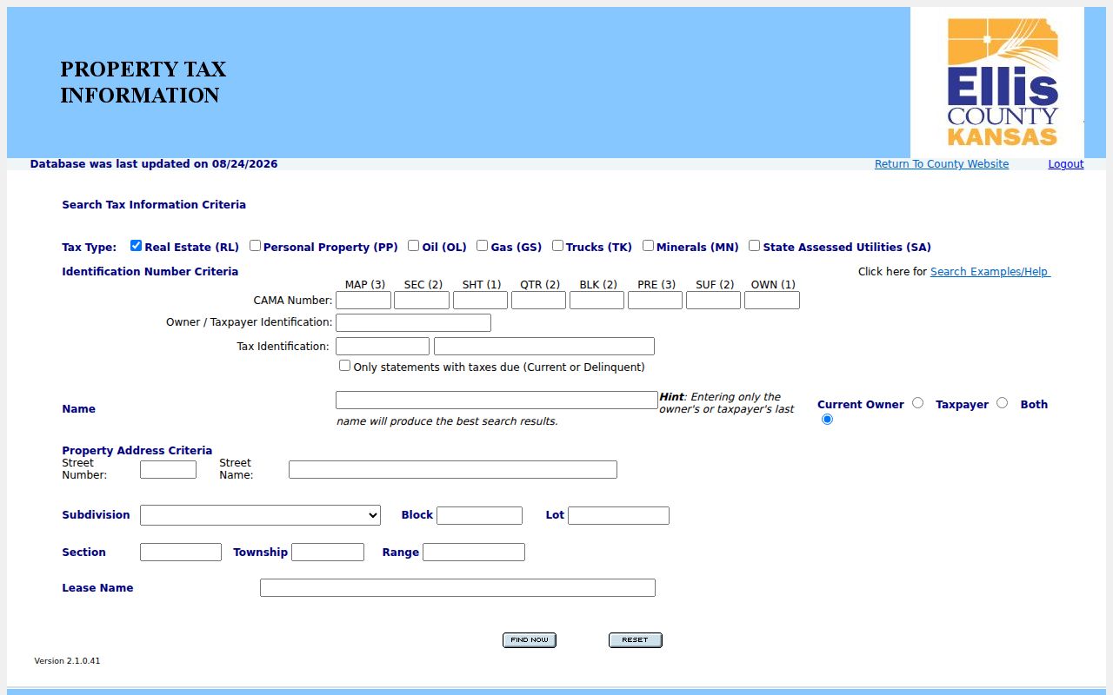The height and width of the screenshot is (695, 1113).
Task: Enable State Assessed Utilities (SA) checkbox
Action: click(x=754, y=246)
